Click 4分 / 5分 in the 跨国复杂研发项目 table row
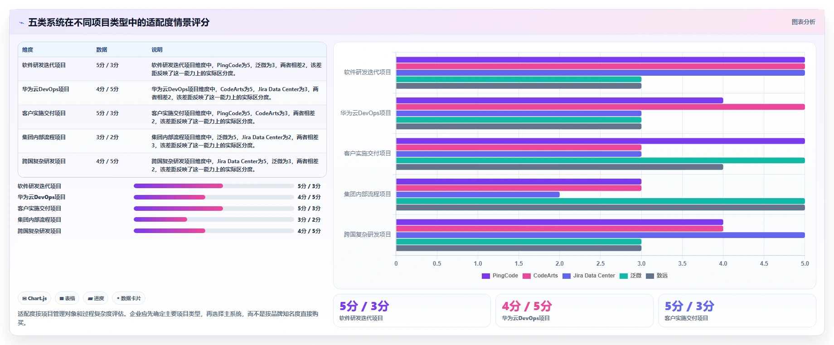The image size is (834, 345). click(107, 161)
